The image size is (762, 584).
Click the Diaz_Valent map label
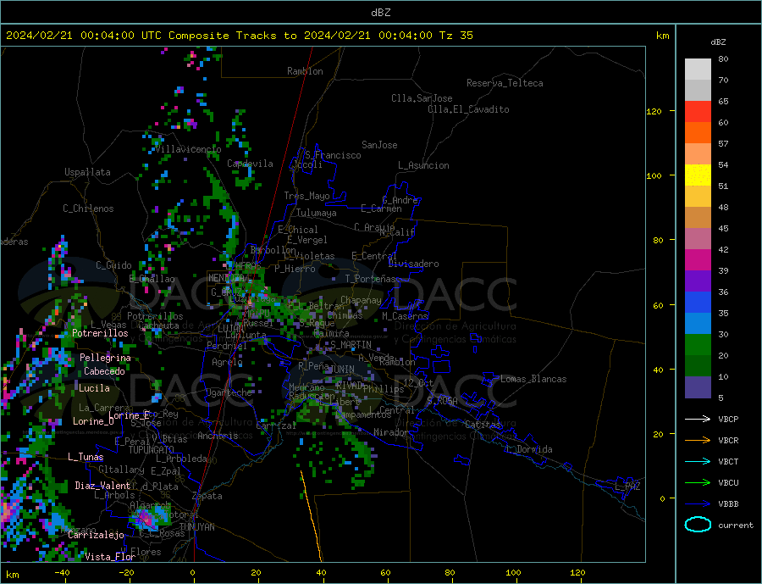102,486
